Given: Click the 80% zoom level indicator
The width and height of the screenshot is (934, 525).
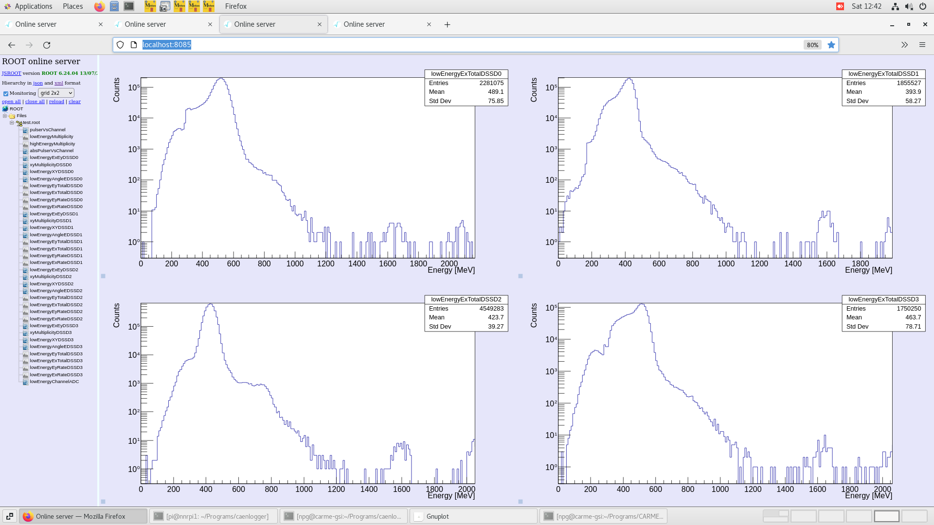Looking at the screenshot, I should 812,45.
